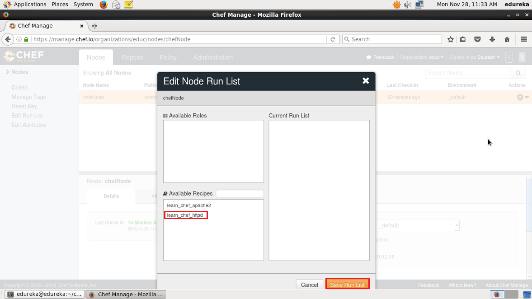Screen dimensions: 532x299
Task: Click Save Run List button
Action: (347, 285)
